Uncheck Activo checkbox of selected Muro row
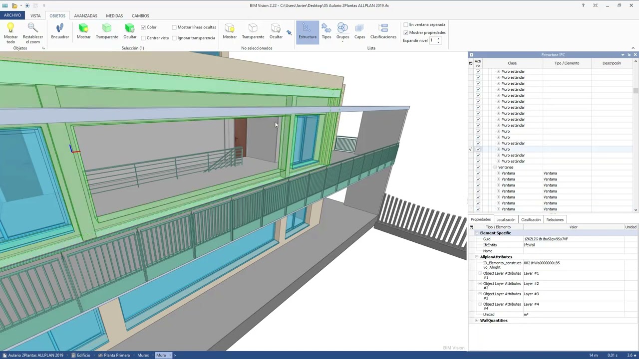 coord(478,149)
